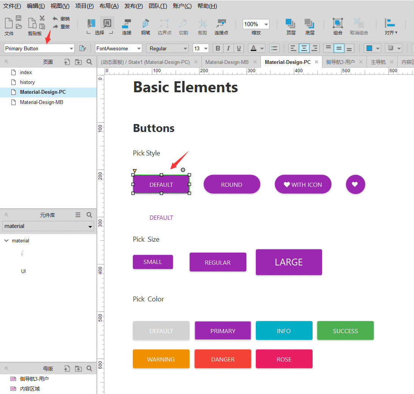Add a new master

[x=67, y=368]
